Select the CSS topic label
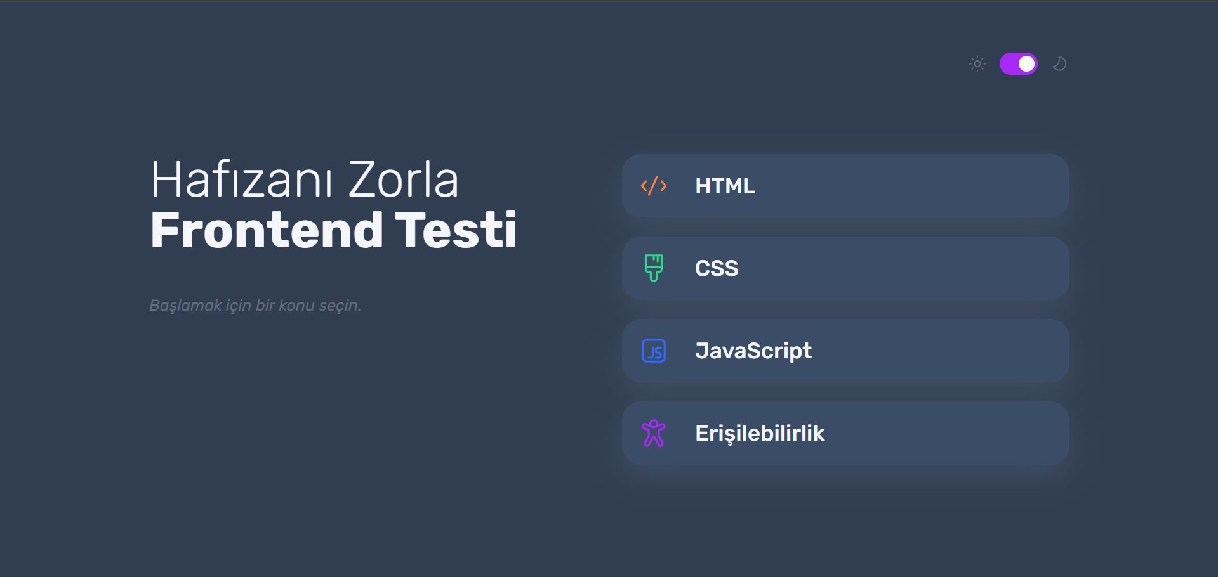1218x577 pixels. (x=717, y=268)
